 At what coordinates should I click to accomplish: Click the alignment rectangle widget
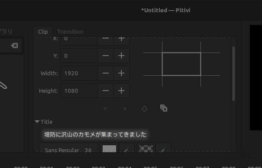182,64
